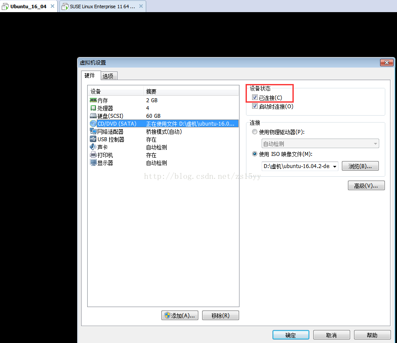Open the ISO image path dropdown arrow
This screenshot has width=397, height=343.
pos(335,166)
